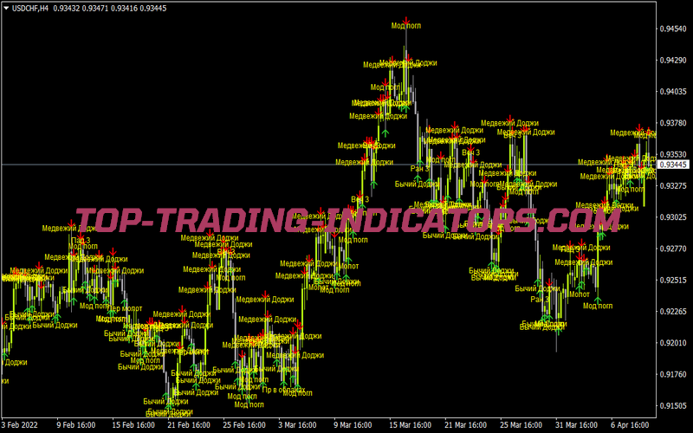Viewport: 693px width, 433px height.
Task: Click the 21 Mar 16:00 time label
Action: [466, 425]
